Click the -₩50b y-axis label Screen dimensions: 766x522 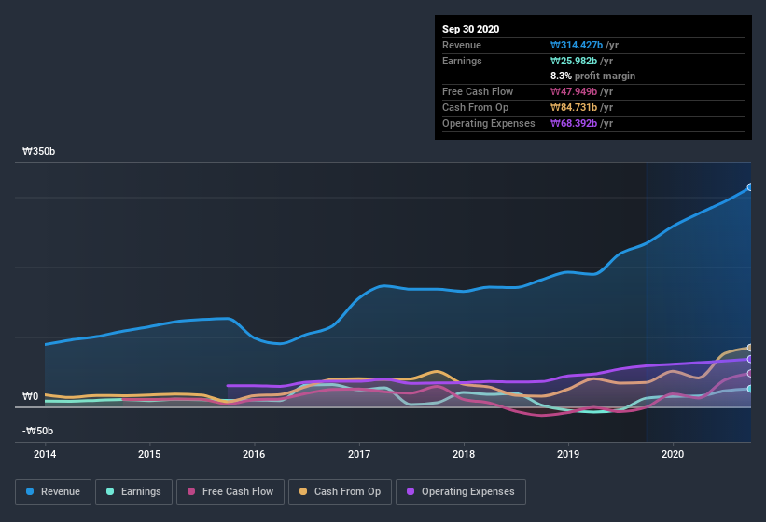37,431
